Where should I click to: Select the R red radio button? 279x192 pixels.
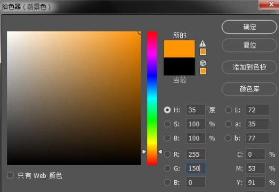[x=167, y=154]
